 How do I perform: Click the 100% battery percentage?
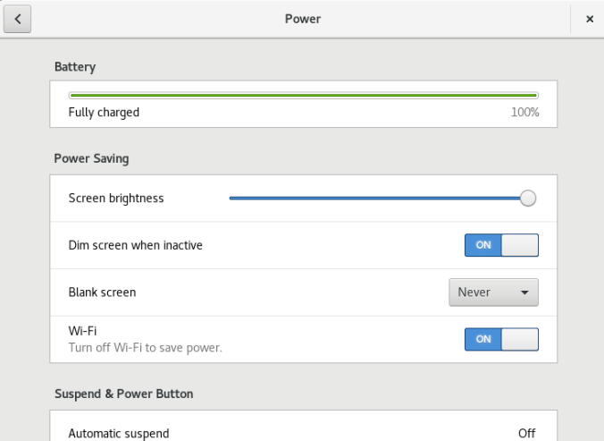click(524, 113)
